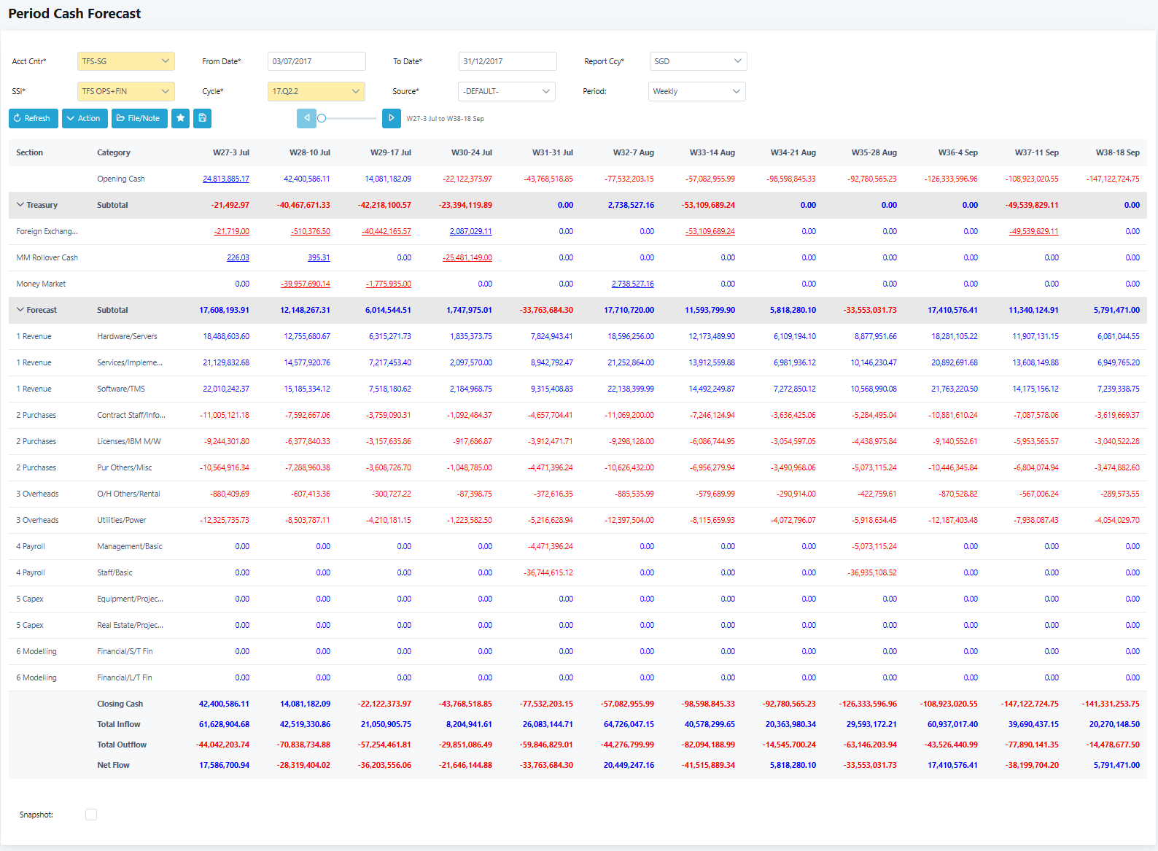Open the Opening Cash 24,813,885.17 link

pyautogui.click(x=226, y=179)
